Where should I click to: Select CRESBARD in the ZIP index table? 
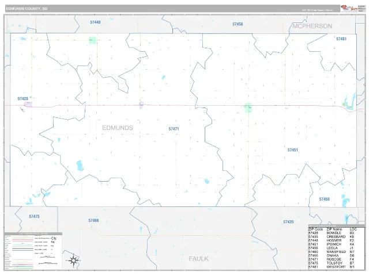click(x=336, y=236)
